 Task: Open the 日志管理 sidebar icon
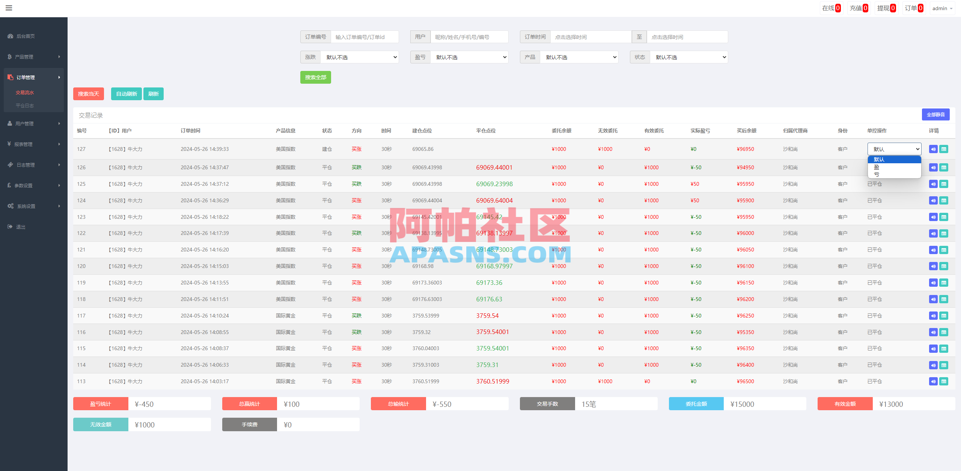[x=10, y=164]
